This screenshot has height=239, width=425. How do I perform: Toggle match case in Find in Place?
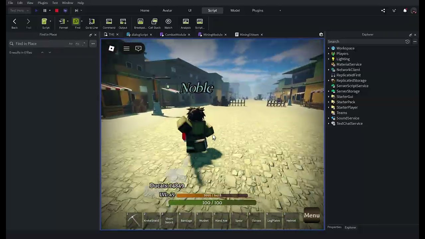coord(70,43)
